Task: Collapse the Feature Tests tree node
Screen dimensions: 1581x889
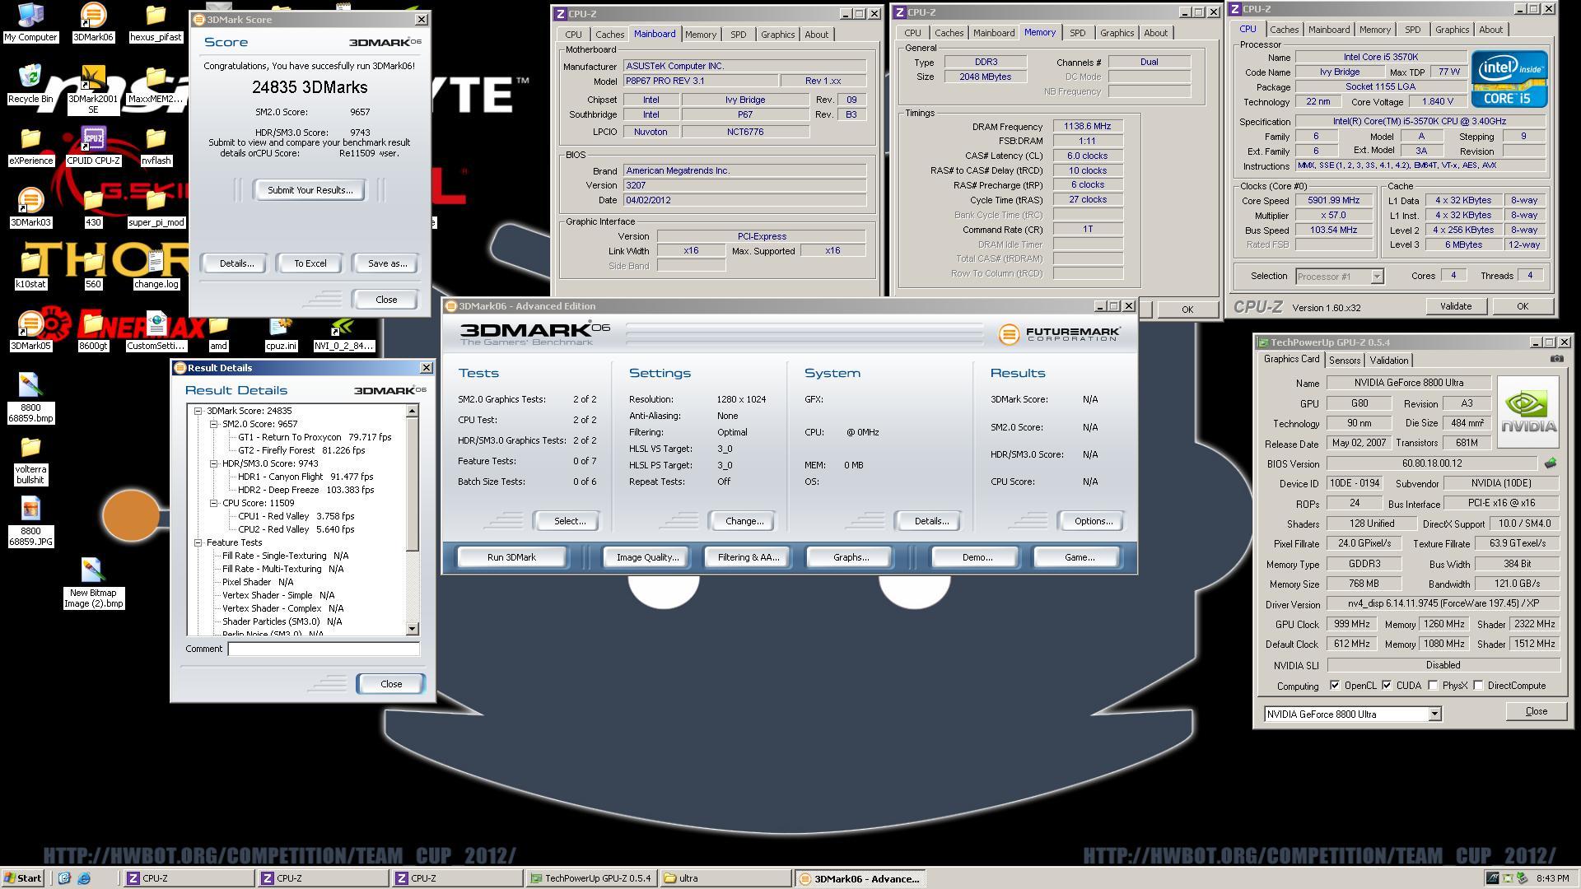Action: click(198, 542)
